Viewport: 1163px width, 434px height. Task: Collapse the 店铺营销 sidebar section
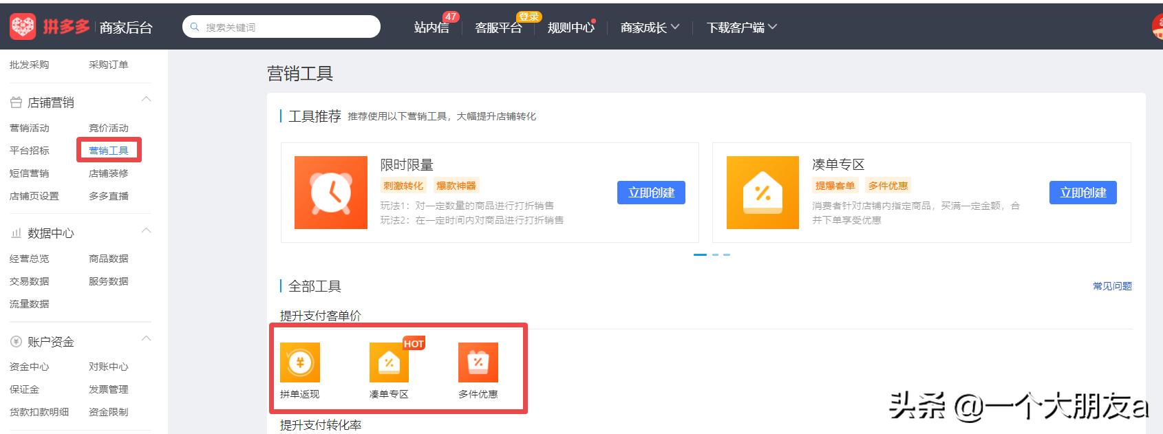pyautogui.click(x=146, y=100)
